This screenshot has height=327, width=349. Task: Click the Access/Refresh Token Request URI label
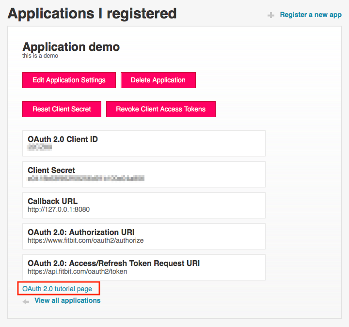114,263
